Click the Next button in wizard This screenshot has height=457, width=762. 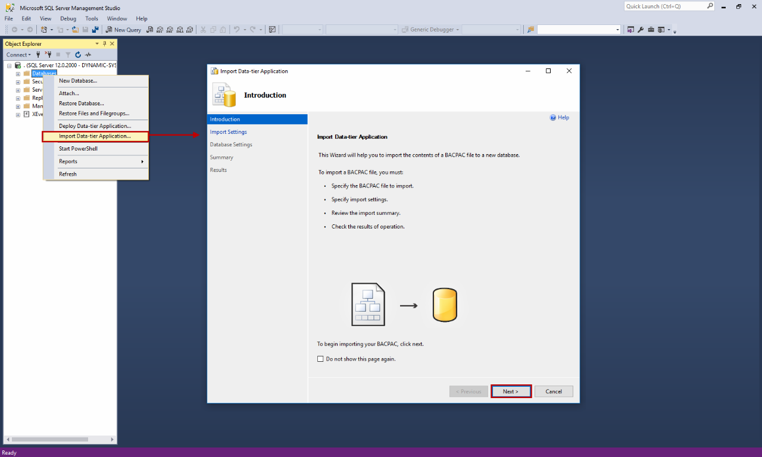(x=511, y=392)
